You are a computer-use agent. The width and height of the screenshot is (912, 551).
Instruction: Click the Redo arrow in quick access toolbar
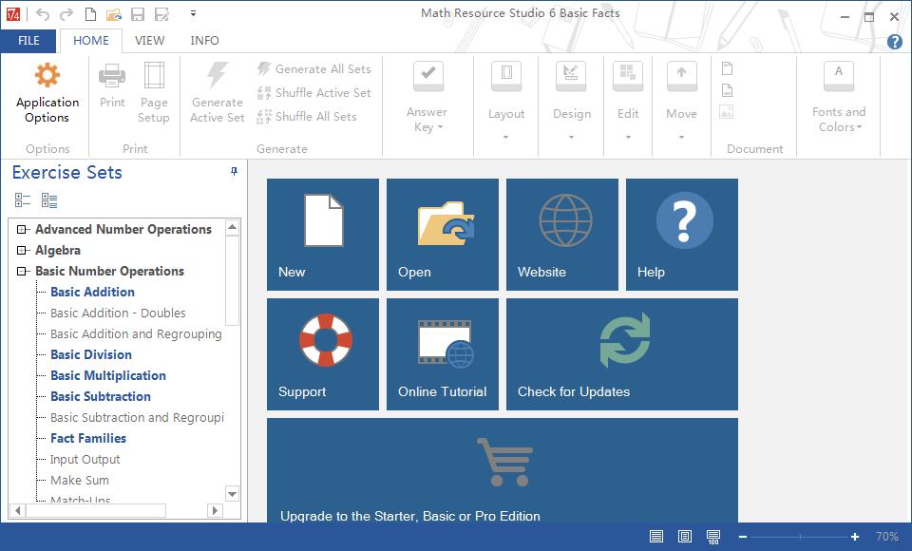(66, 14)
